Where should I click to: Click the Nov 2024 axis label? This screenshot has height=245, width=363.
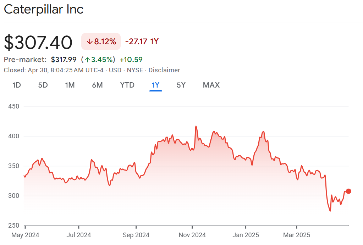click(192, 235)
